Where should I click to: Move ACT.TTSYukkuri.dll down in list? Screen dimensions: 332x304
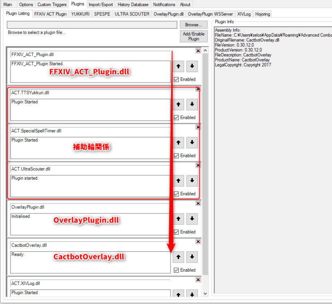(192, 104)
